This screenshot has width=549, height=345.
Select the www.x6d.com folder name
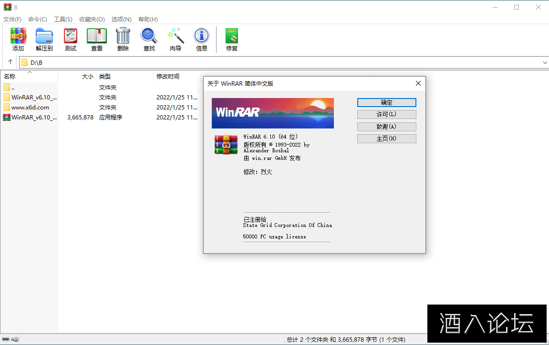(x=30, y=108)
